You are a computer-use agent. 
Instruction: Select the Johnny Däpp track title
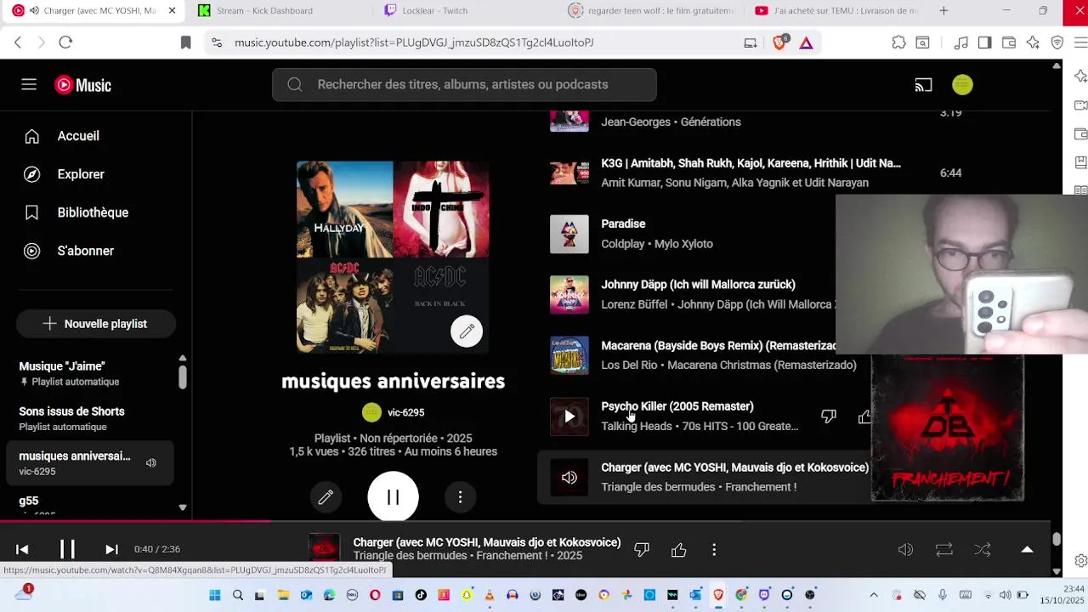point(698,285)
